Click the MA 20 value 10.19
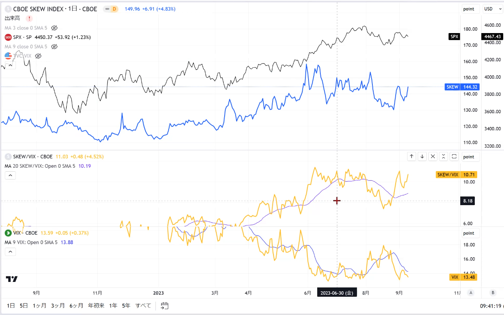This screenshot has height=315, width=504. pyautogui.click(x=85, y=166)
